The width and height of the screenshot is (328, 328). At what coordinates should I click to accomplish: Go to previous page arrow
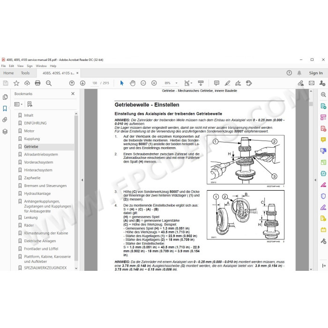tap(72, 83)
